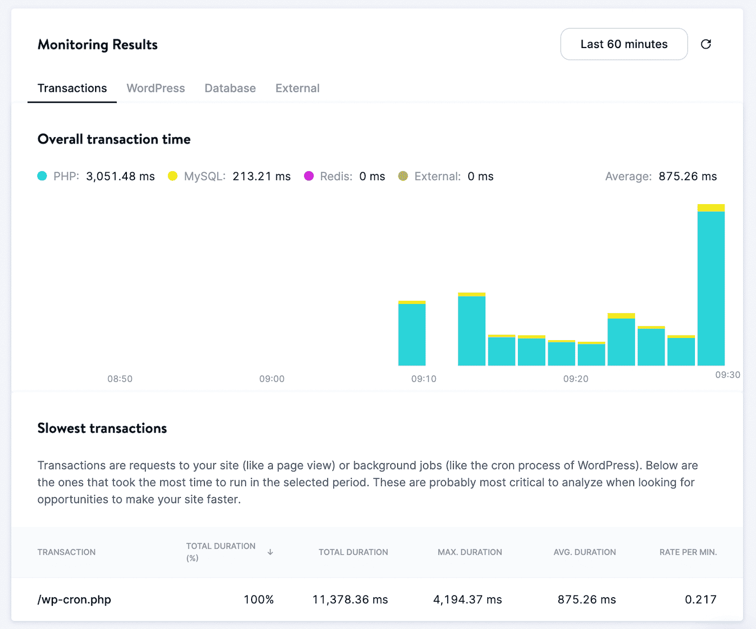Image resolution: width=756 pixels, height=629 pixels.
Task: Open the Last 60 minutes time range dropdown
Action: pyautogui.click(x=624, y=44)
